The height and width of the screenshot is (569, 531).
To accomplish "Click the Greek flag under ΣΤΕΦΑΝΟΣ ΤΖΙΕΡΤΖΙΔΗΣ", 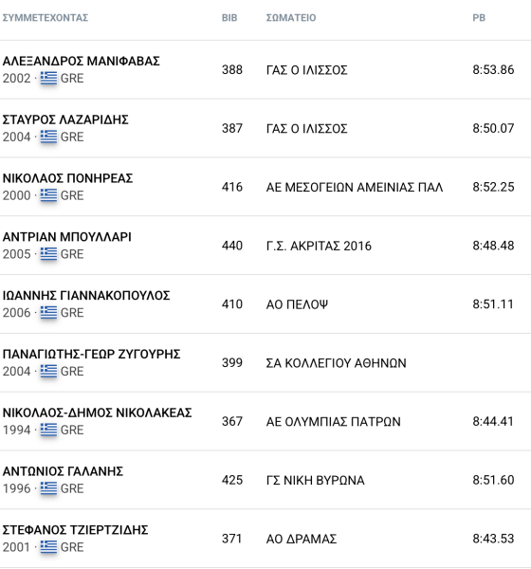I will click(x=48, y=546).
